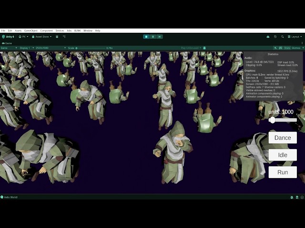Open the File menu
This screenshot has height=228, width=305.
(3, 30)
